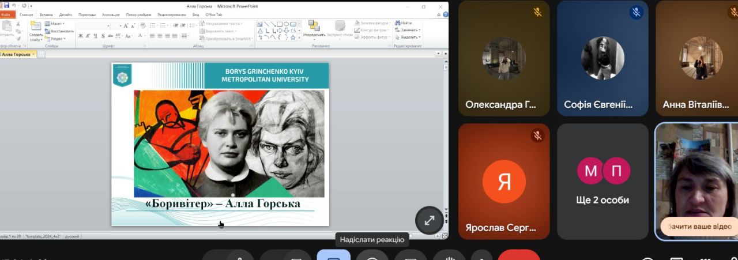Click the bulleted list icon
Viewport: 738px width, 260px height.
pos(152,25)
